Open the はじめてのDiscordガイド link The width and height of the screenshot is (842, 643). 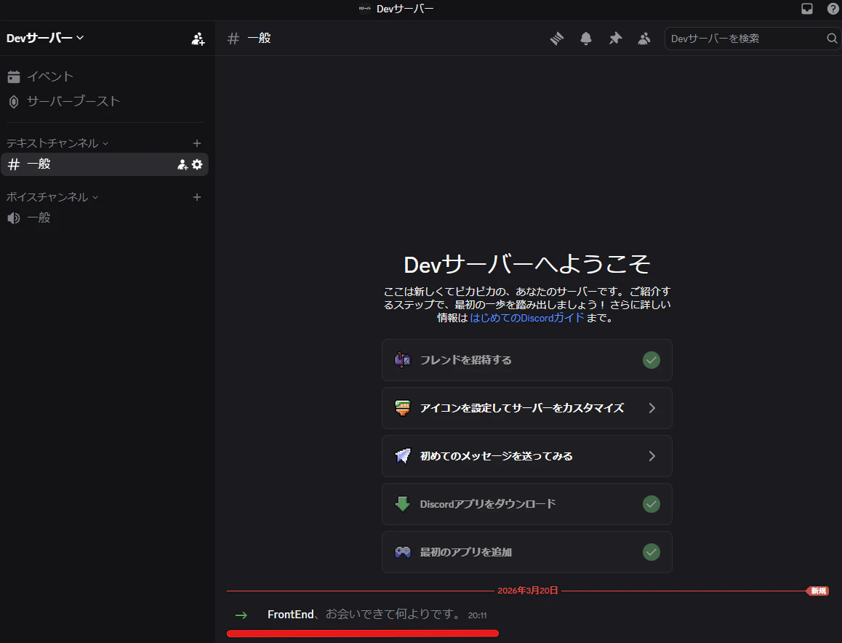click(526, 318)
